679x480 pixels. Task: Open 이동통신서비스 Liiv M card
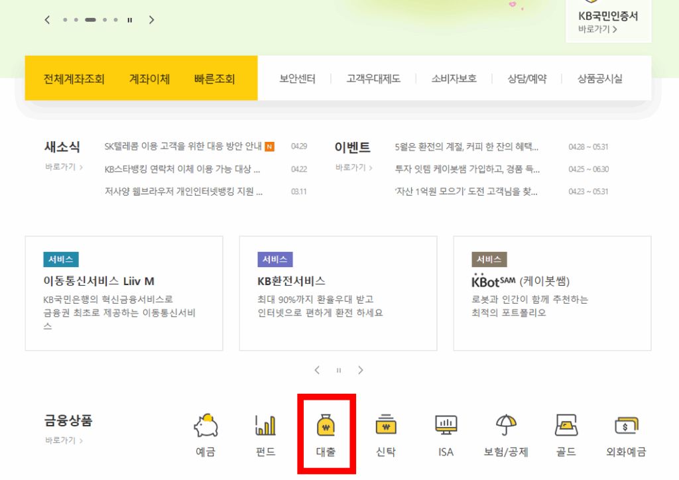124,294
